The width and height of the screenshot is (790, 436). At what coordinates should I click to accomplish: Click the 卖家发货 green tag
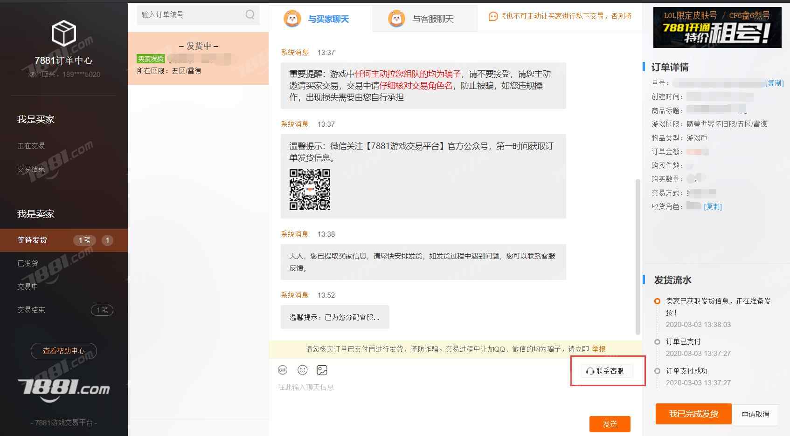coord(151,59)
